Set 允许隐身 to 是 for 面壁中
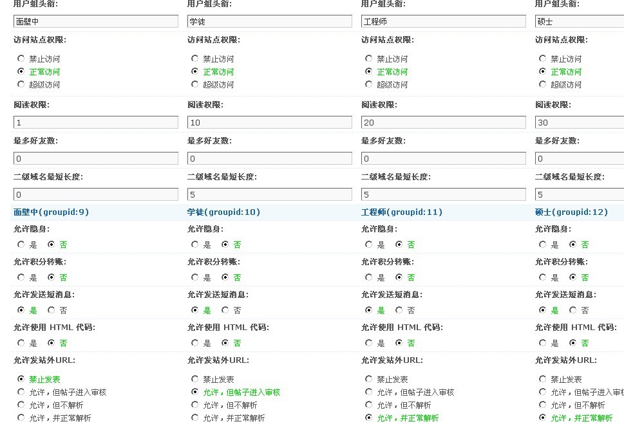Viewport: 624px width, 426px height. [x=21, y=245]
